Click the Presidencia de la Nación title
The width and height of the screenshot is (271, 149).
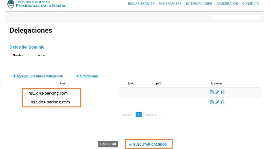click(x=41, y=6)
